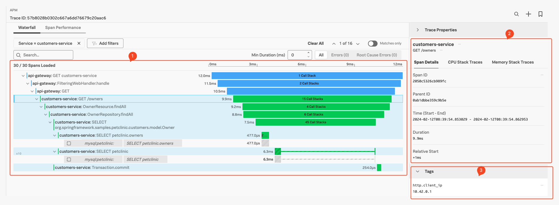Select the Root Cause Errors (0) filter
Screen dimensions: 559x205
click(377, 55)
